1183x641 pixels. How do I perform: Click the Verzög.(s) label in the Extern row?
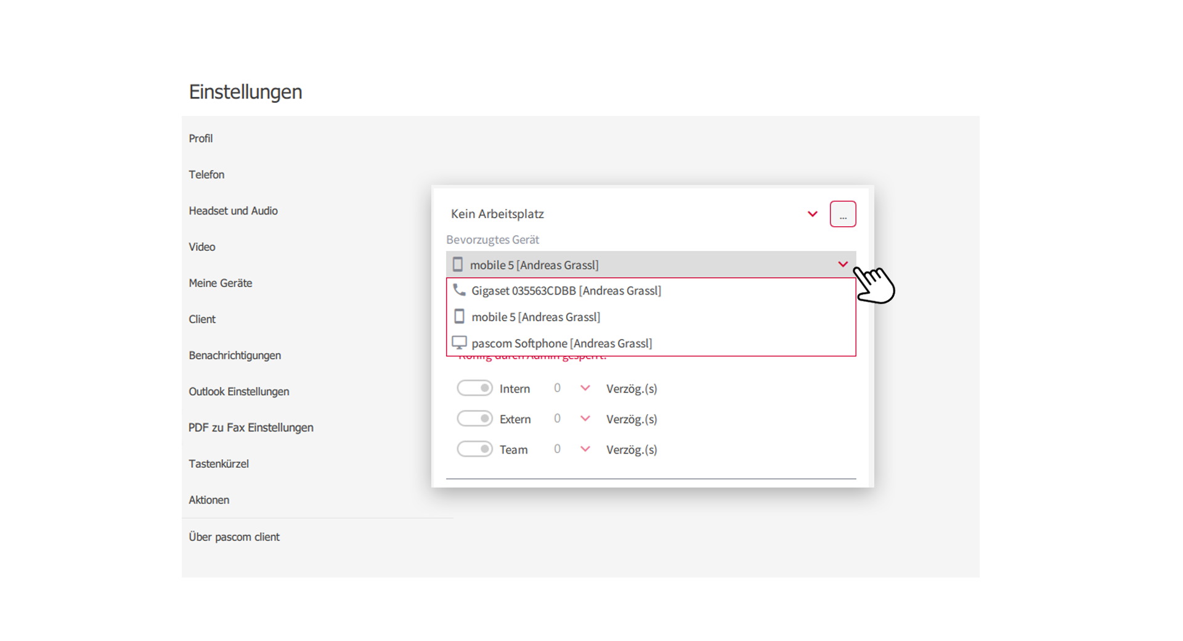pyautogui.click(x=632, y=419)
